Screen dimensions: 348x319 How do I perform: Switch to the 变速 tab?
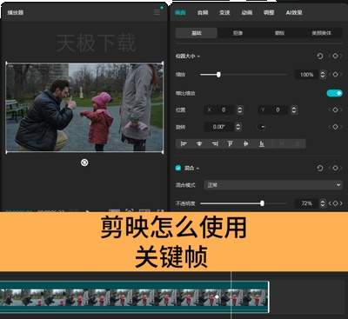click(224, 12)
